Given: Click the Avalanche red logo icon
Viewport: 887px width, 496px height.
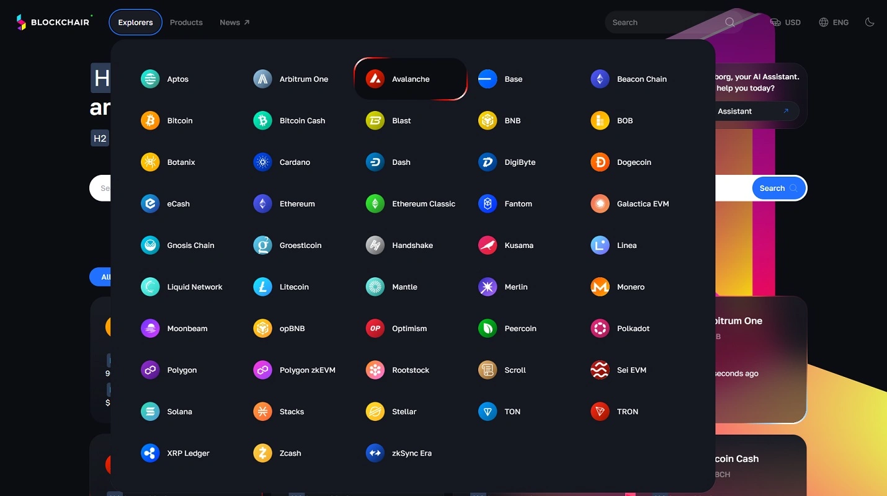Looking at the screenshot, I should (x=375, y=79).
